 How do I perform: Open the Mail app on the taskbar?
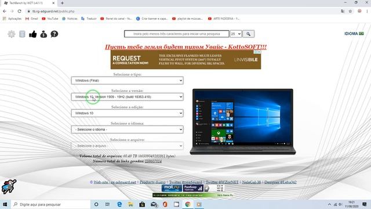(154, 204)
